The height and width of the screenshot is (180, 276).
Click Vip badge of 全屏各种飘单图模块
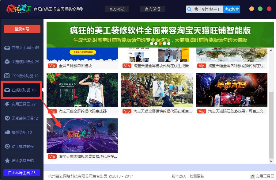[x=52, y=66]
